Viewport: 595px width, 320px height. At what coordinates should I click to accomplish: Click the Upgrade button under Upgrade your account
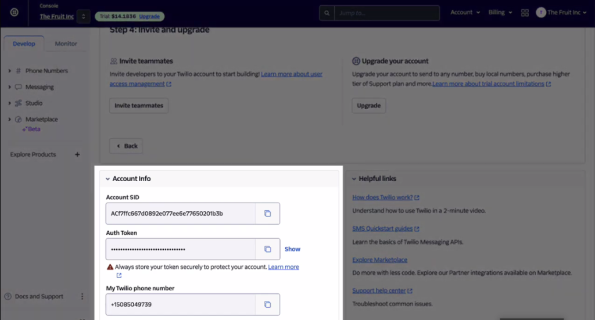click(x=368, y=105)
